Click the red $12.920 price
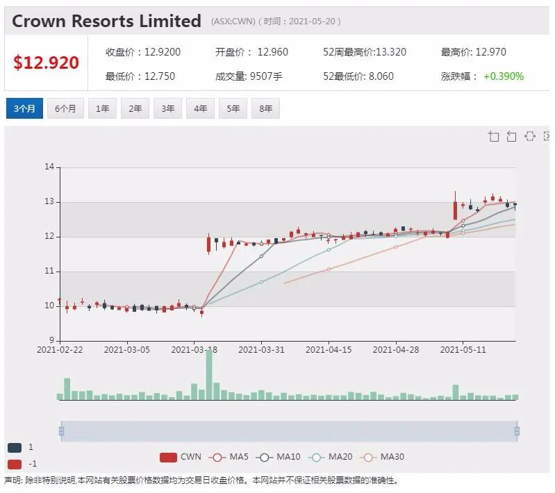The width and height of the screenshot is (555, 493). point(46,62)
